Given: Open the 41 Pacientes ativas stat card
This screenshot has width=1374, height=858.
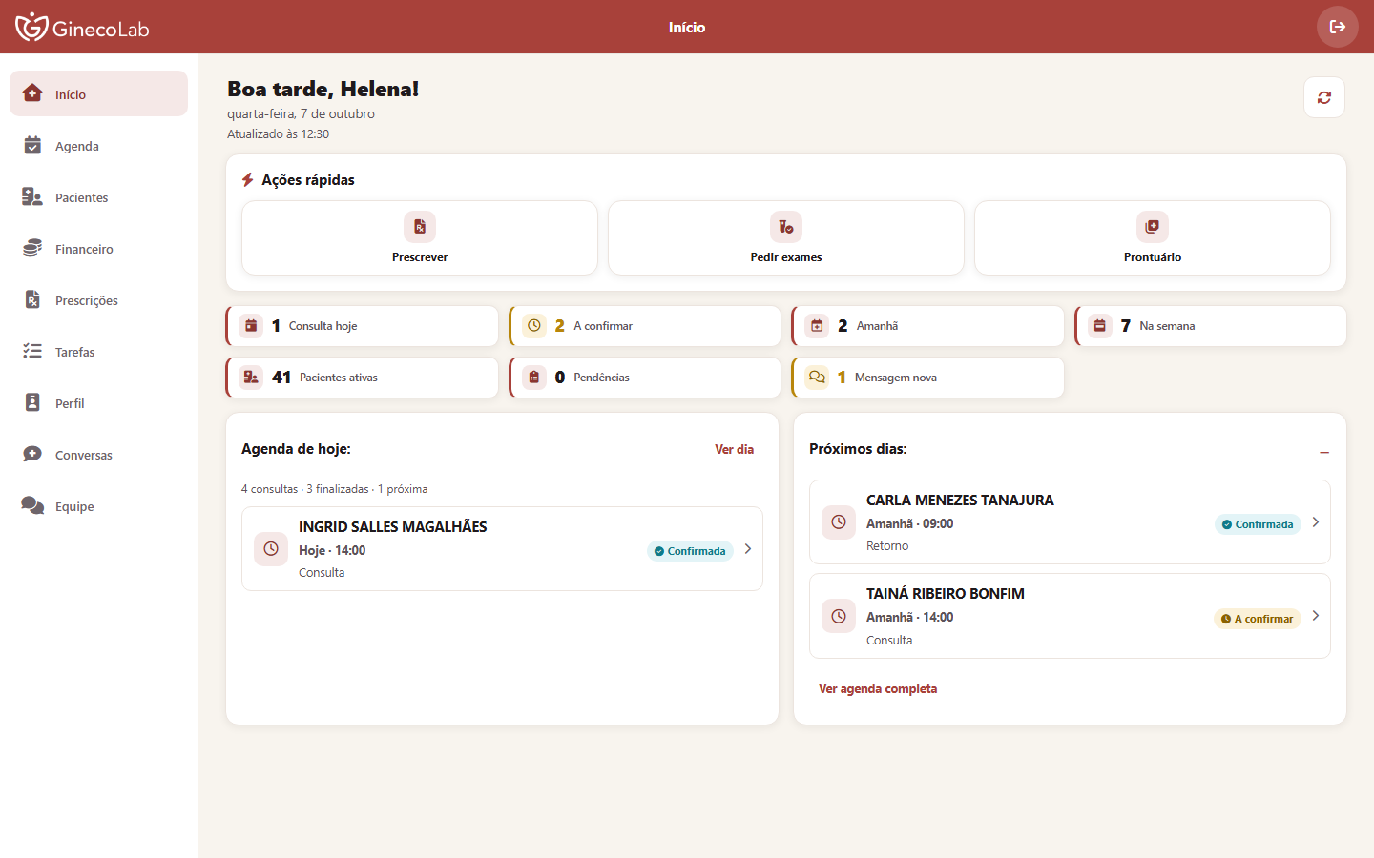Looking at the screenshot, I should tap(362, 378).
